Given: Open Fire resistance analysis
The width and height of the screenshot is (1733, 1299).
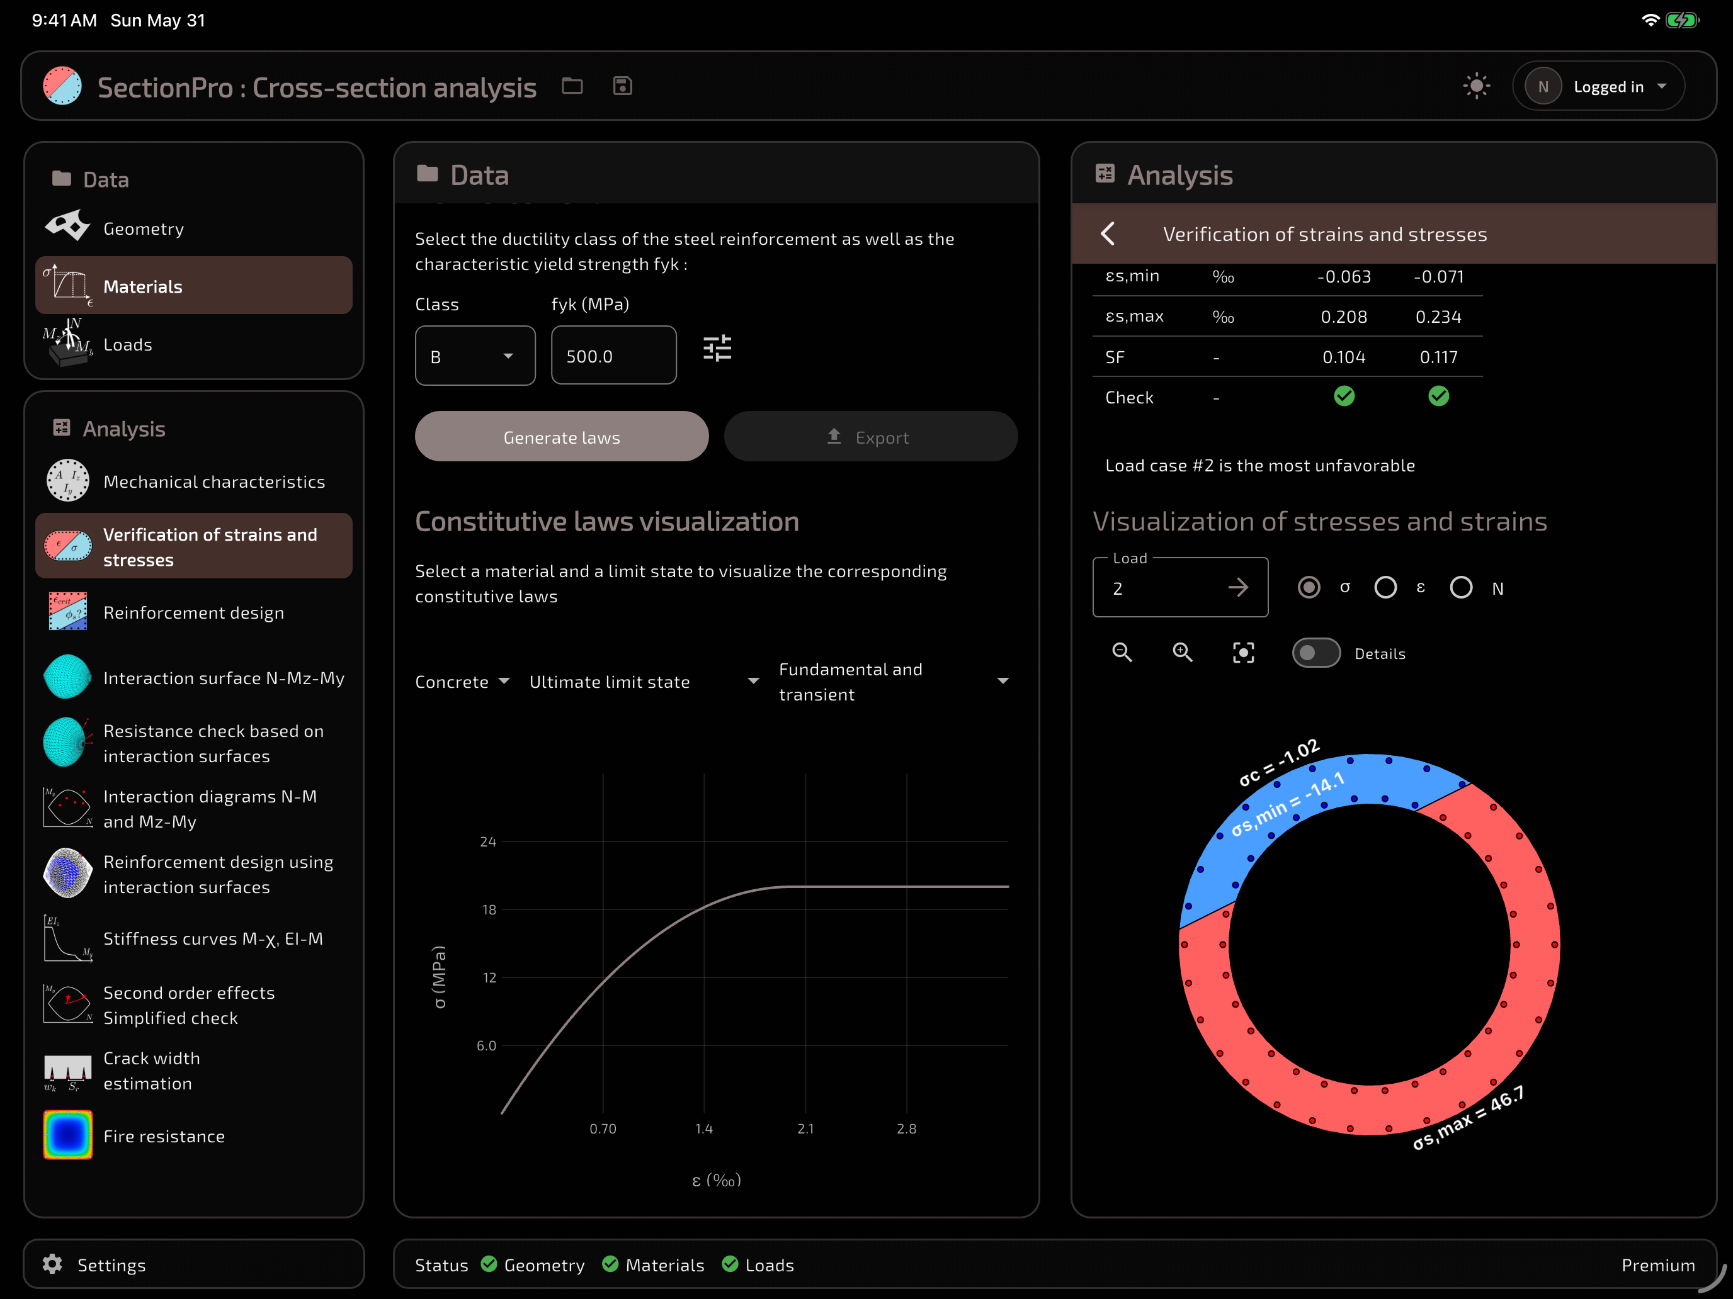Looking at the screenshot, I should pos(193,1135).
